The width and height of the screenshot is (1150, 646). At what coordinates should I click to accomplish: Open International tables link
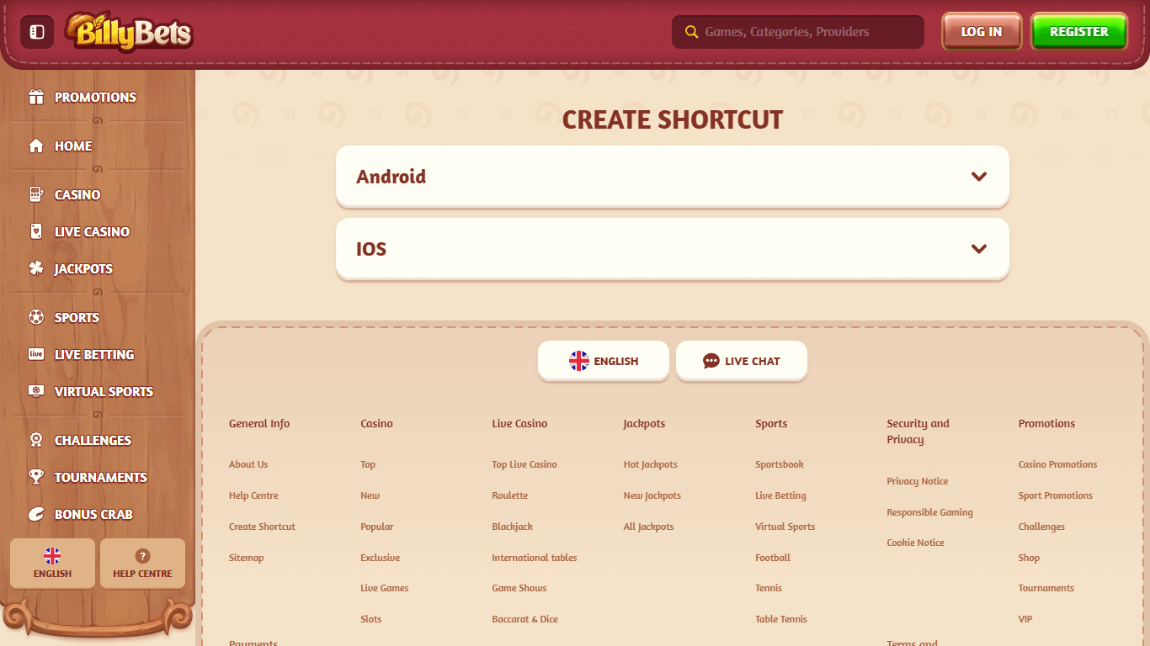[x=535, y=558]
